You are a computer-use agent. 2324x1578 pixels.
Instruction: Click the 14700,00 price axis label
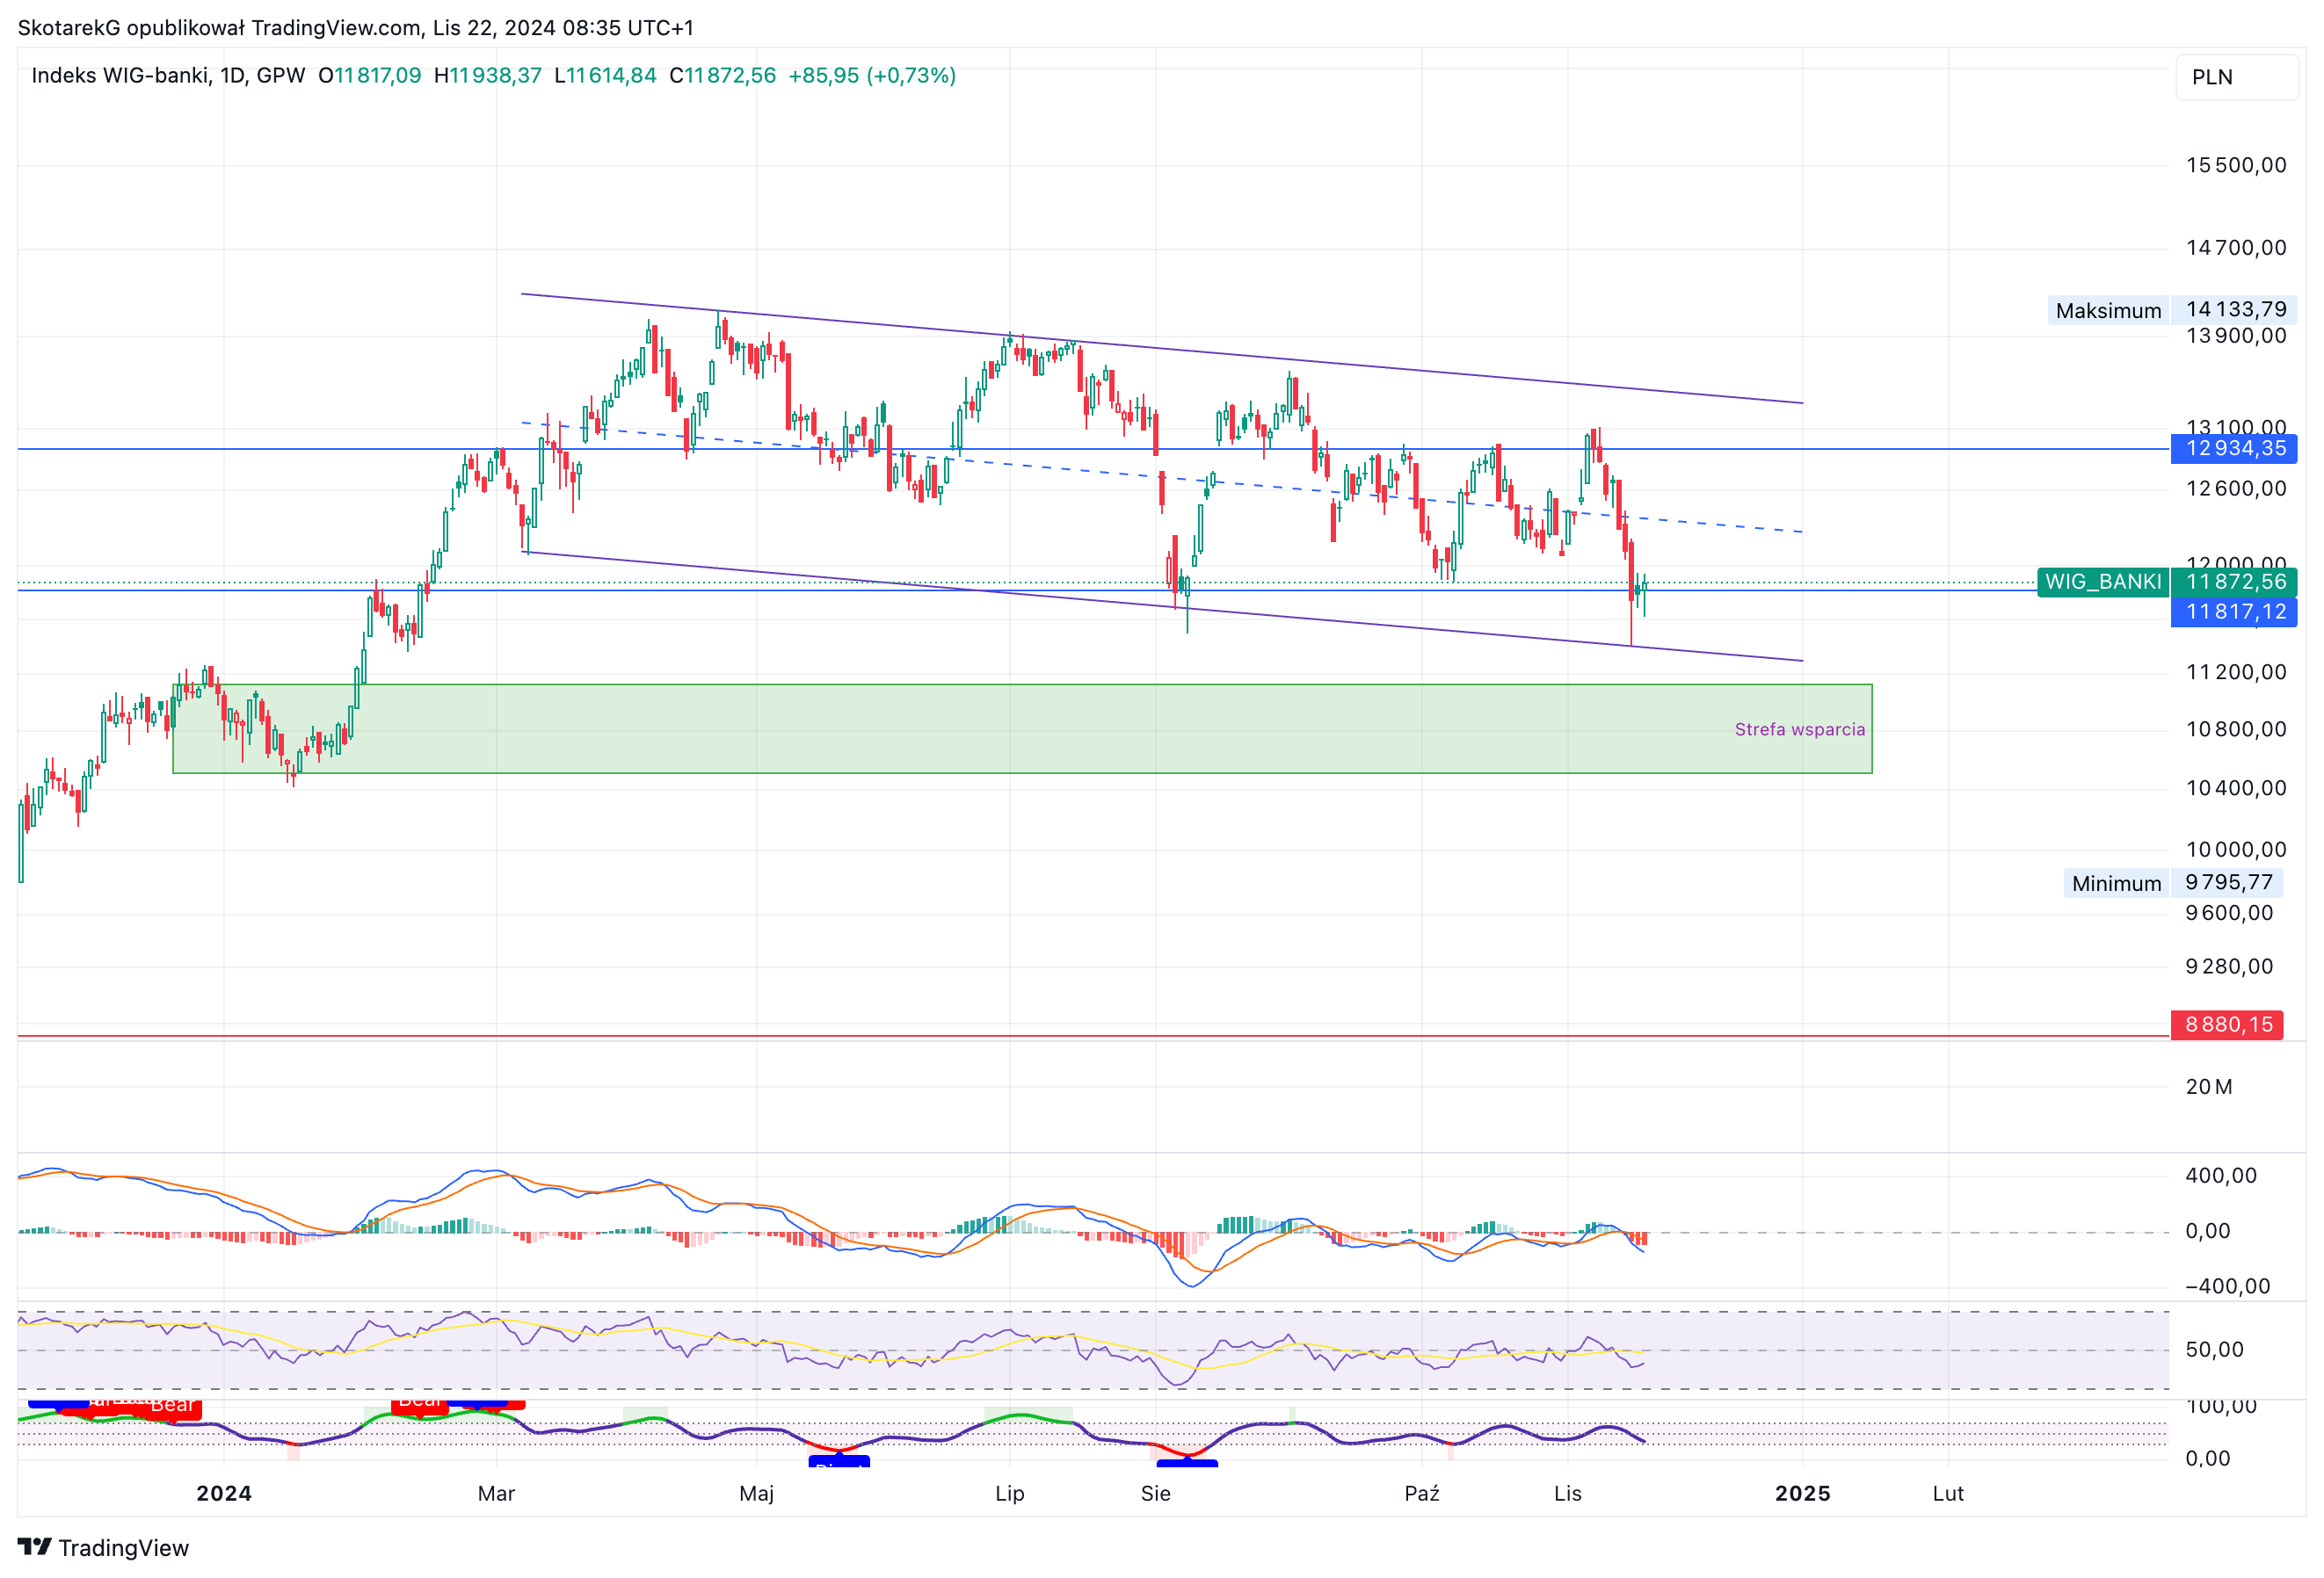coord(2235,248)
